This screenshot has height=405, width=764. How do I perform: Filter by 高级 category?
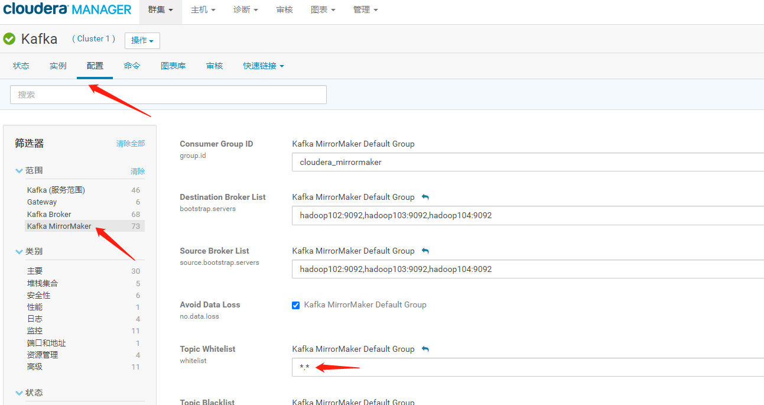pyautogui.click(x=35, y=367)
